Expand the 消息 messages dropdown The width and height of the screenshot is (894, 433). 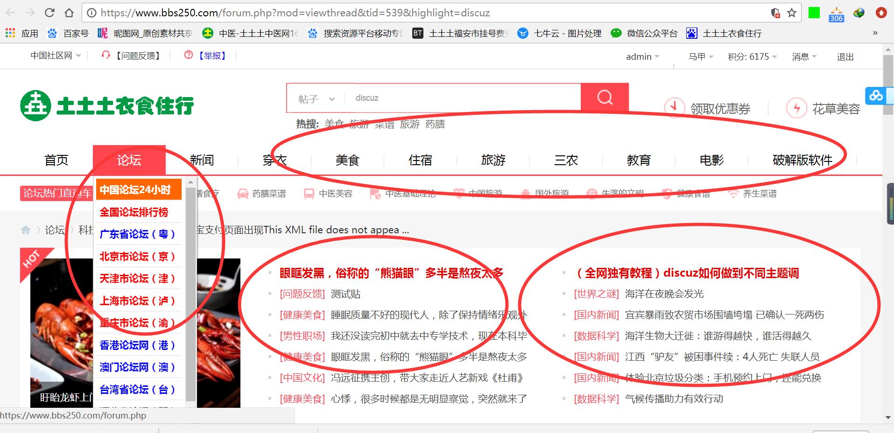tap(804, 56)
